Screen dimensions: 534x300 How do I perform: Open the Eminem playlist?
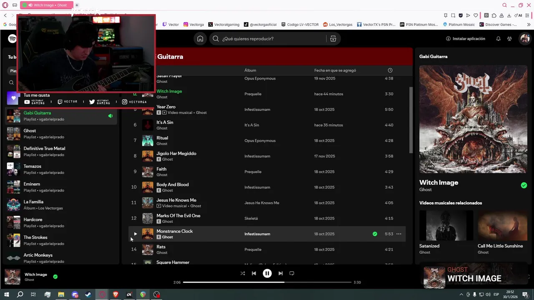pos(61,187)
